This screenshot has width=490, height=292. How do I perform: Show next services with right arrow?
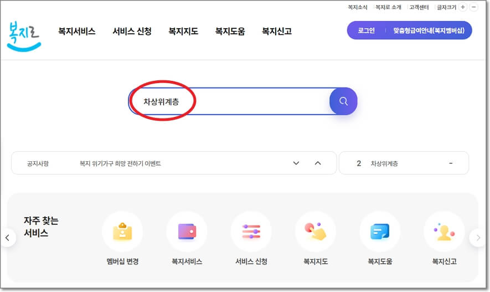(478, 238)
